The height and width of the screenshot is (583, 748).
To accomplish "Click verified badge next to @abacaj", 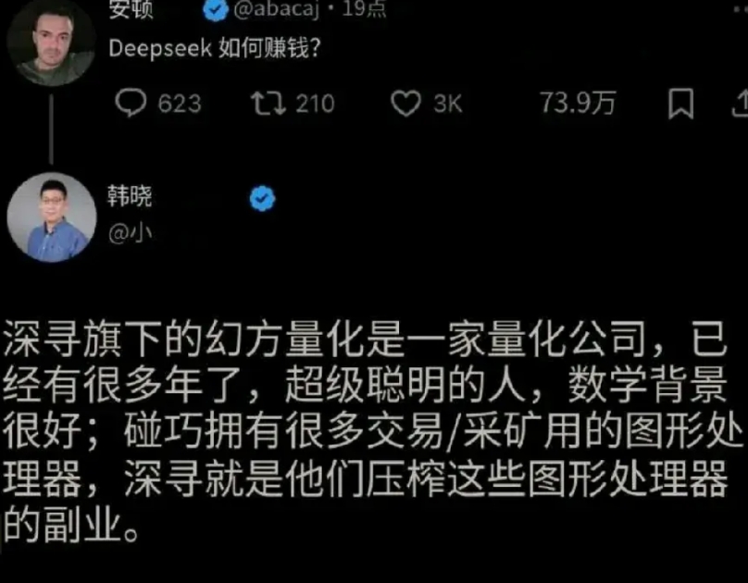I will (216, 9).
